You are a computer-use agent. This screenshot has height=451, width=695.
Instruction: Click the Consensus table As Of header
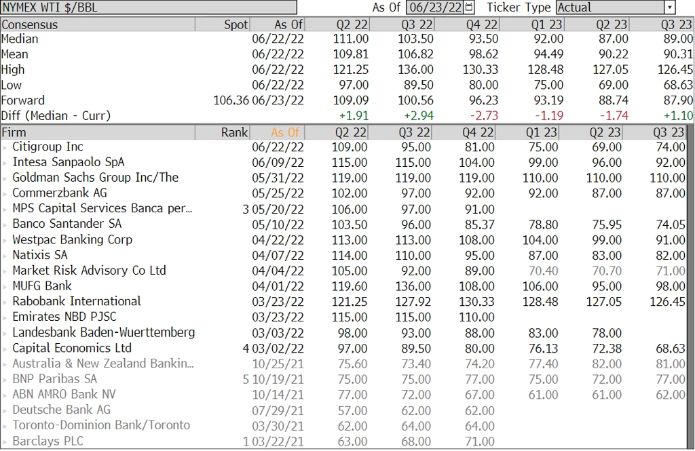pyautogui.click(x=277, y=24)
